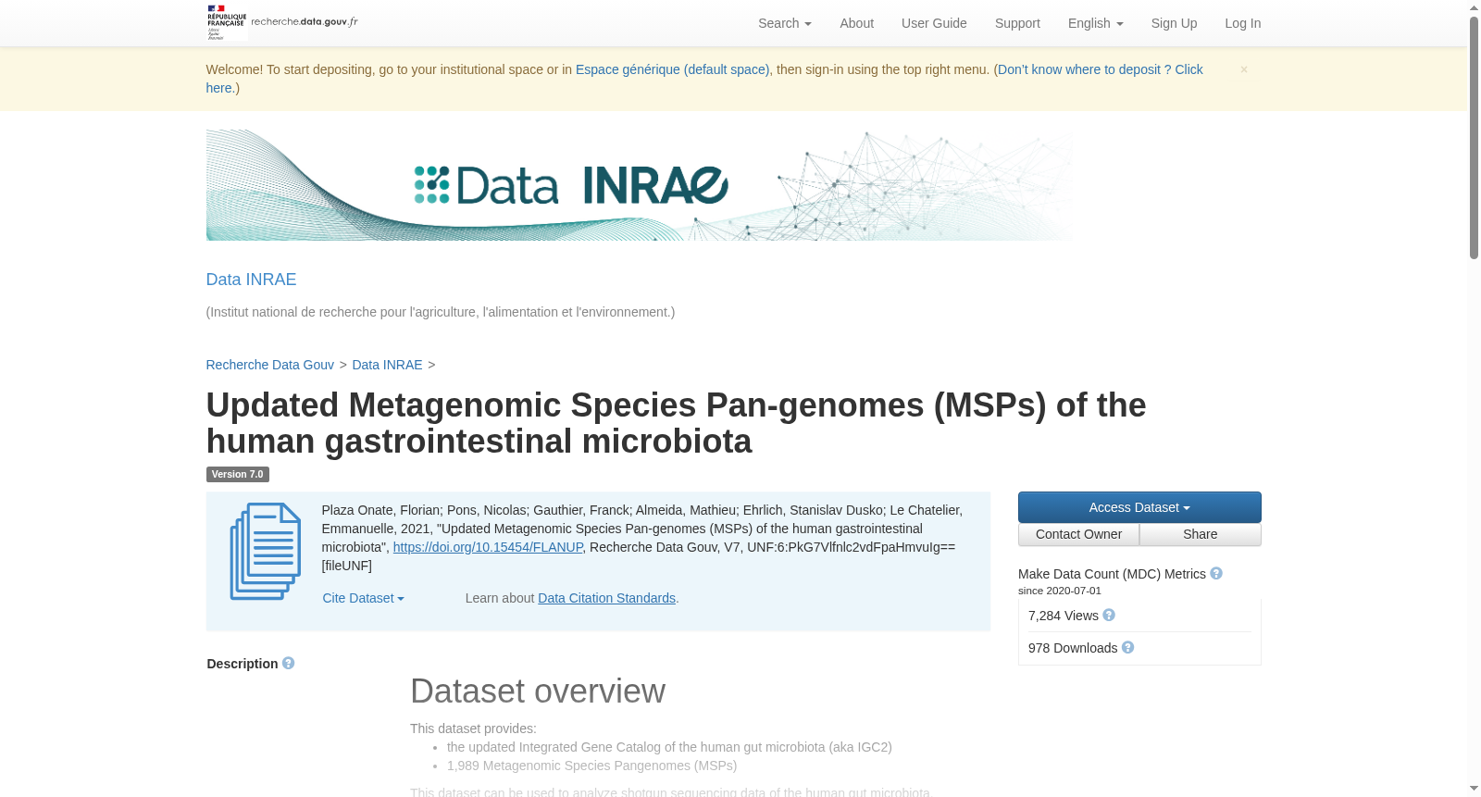Click the MDC Metrics help question icon
1481x797 pixels.
(x=1216, y=574)
